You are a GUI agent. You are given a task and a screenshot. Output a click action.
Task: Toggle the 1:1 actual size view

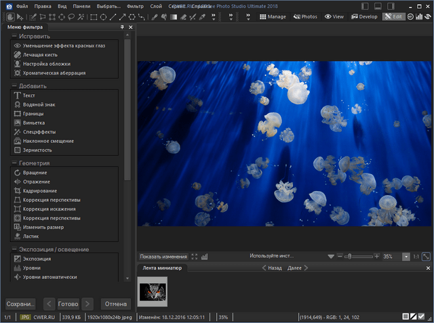[x=416, y=257]
